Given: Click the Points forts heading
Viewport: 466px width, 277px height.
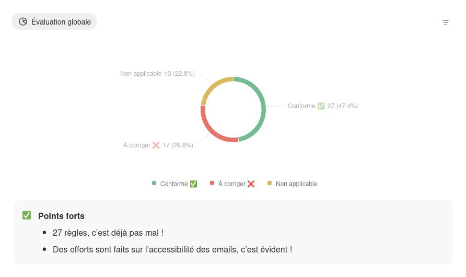Looking at the screenshot, I should click(x=61, y=216).
